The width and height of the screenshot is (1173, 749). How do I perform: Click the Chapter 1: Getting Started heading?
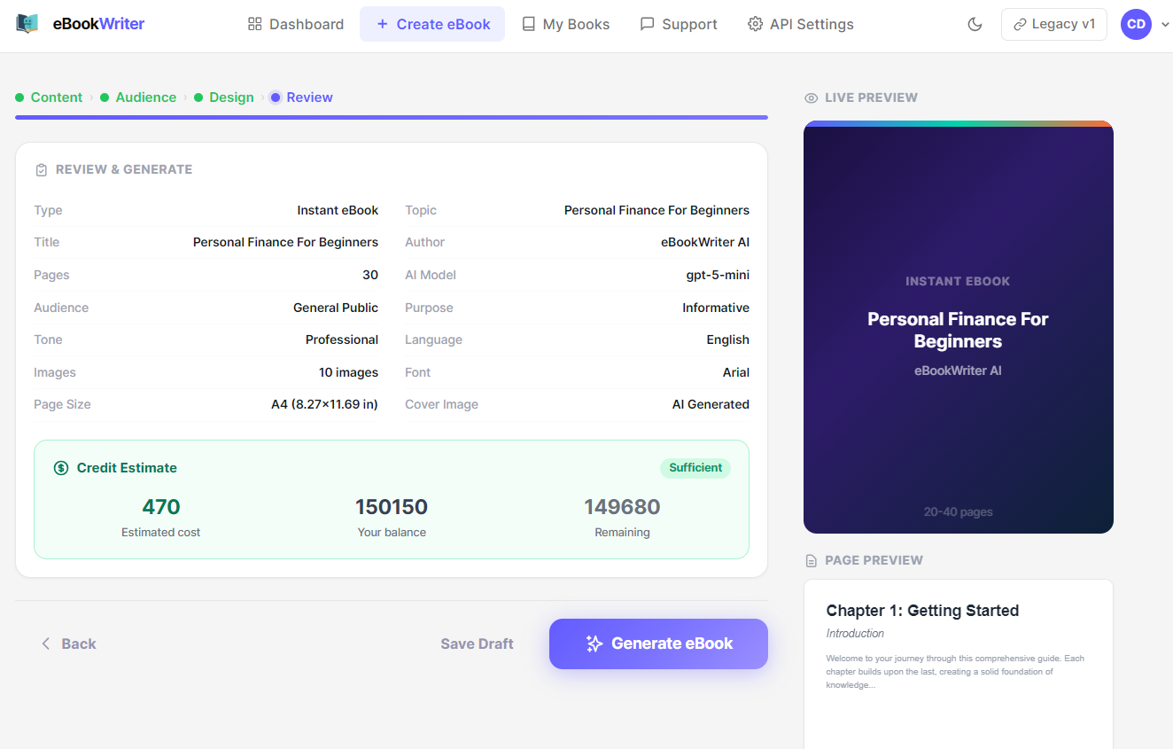tap(922, 611)
